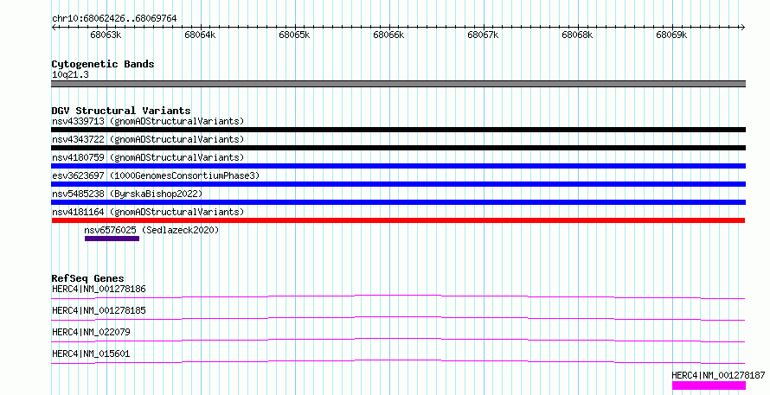Click the left arrow of the ruler

tap(54, 28)
